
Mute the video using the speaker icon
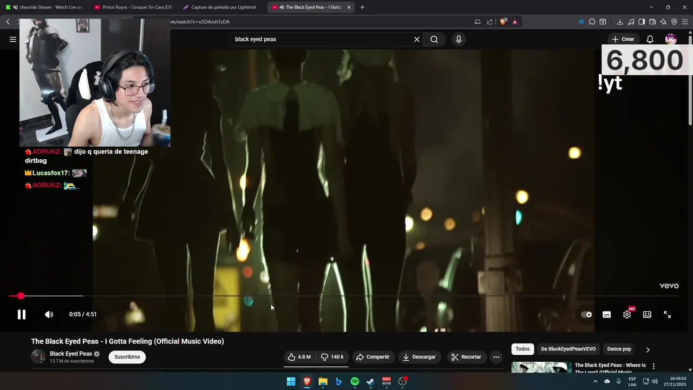[x=49, y=314]
